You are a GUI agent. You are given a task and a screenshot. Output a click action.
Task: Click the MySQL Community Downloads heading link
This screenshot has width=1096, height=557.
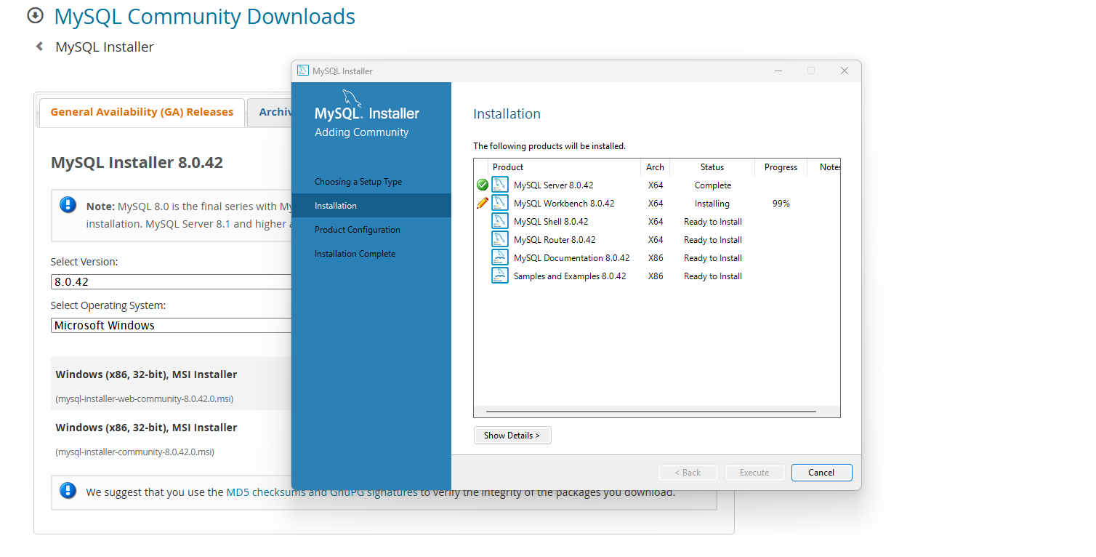point(205,16)
